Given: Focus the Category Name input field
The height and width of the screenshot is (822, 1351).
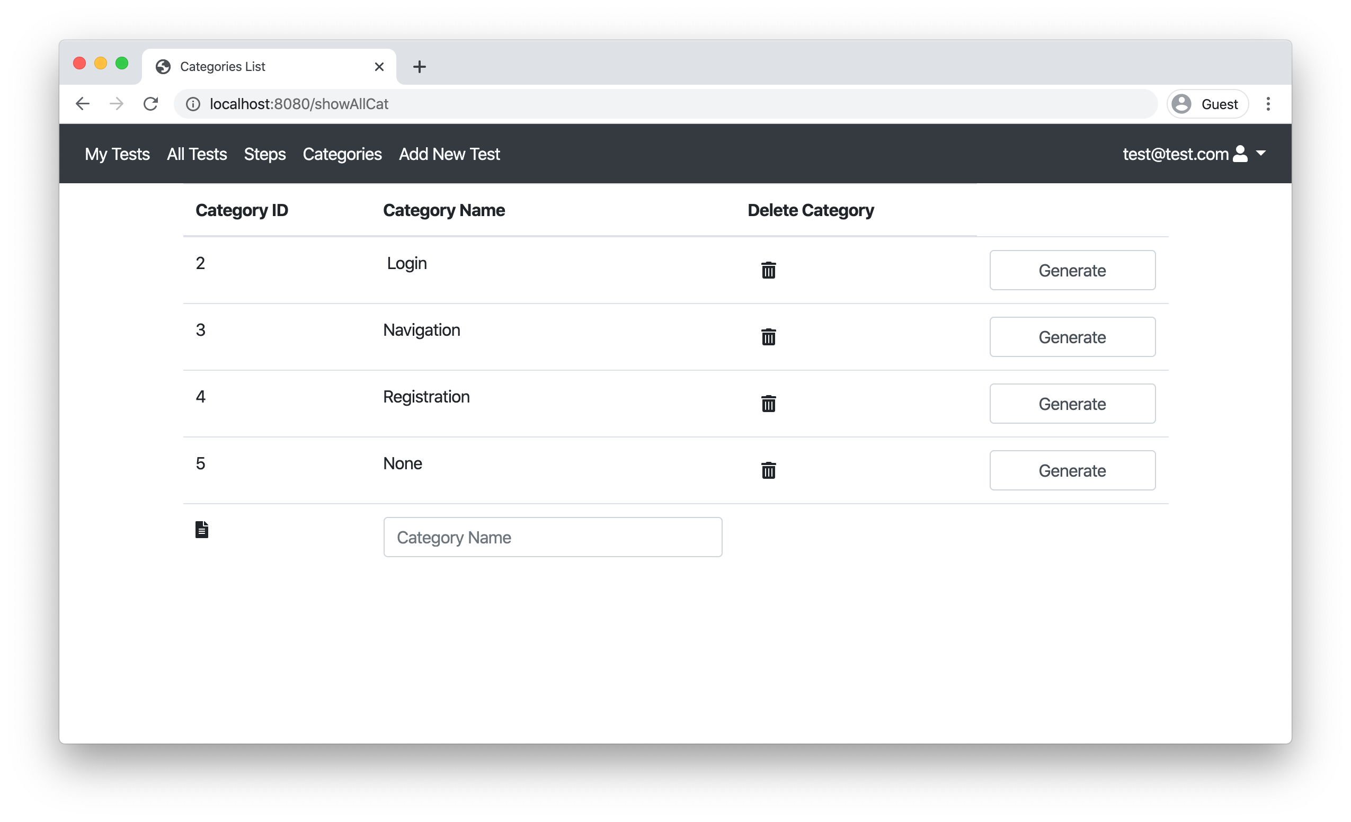Looking at the screenshot, I should click(x=552, y=537).
